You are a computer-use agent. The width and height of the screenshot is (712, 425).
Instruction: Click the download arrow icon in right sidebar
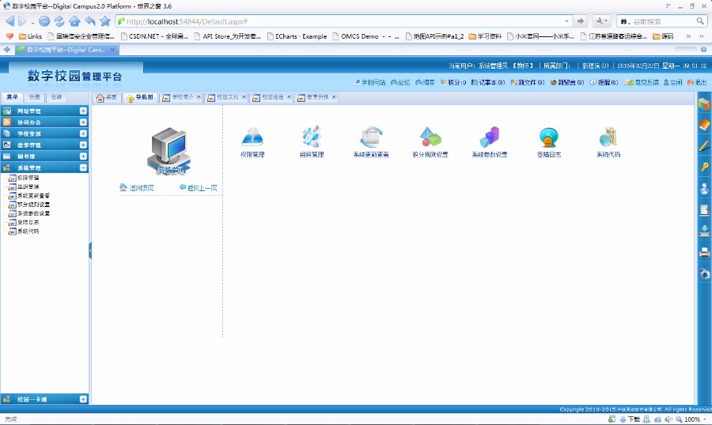(x=704, y=231)
